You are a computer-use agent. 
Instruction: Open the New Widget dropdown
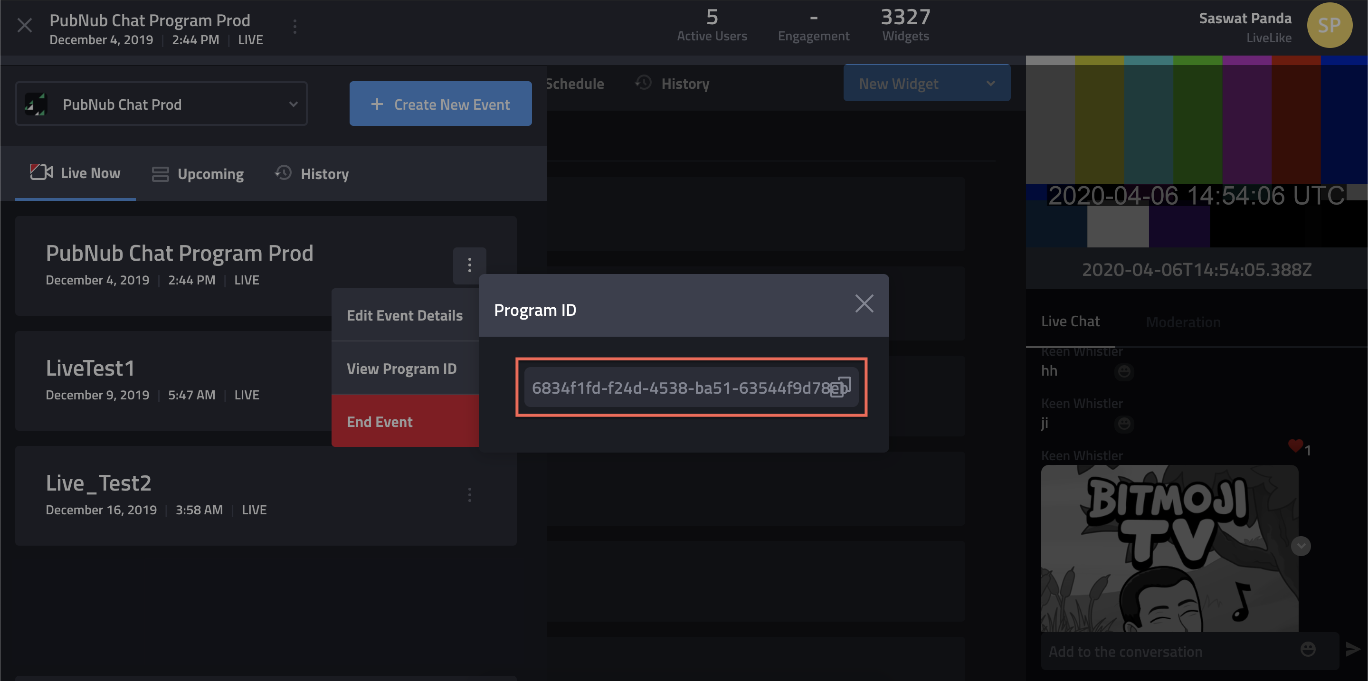pos(926,83)
